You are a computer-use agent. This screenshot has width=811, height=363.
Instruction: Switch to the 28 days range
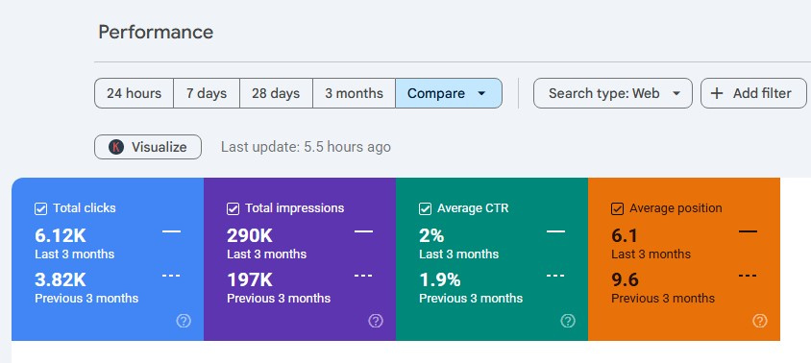click(276, 93)
